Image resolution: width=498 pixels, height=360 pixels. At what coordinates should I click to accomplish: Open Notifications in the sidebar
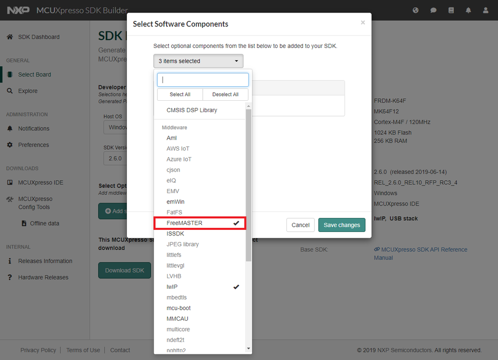(x=33, y=129)
